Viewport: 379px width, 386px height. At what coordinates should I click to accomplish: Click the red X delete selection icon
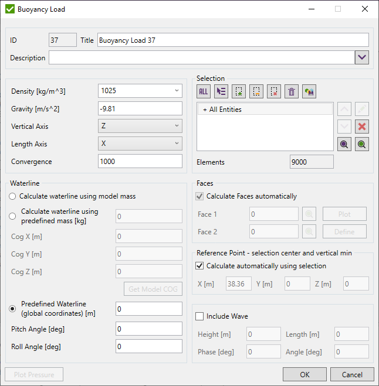tap(363, 127)
